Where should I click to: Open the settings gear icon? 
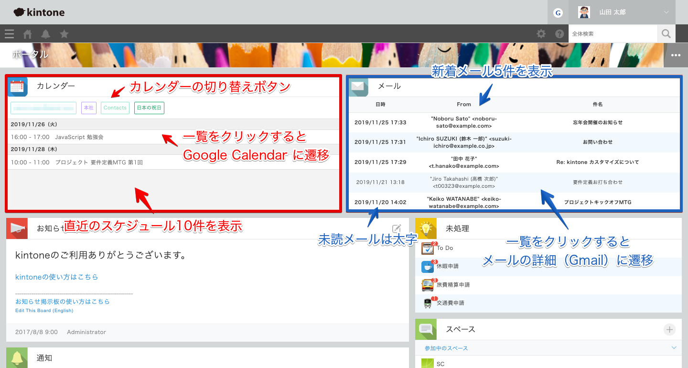click(541, 34)
